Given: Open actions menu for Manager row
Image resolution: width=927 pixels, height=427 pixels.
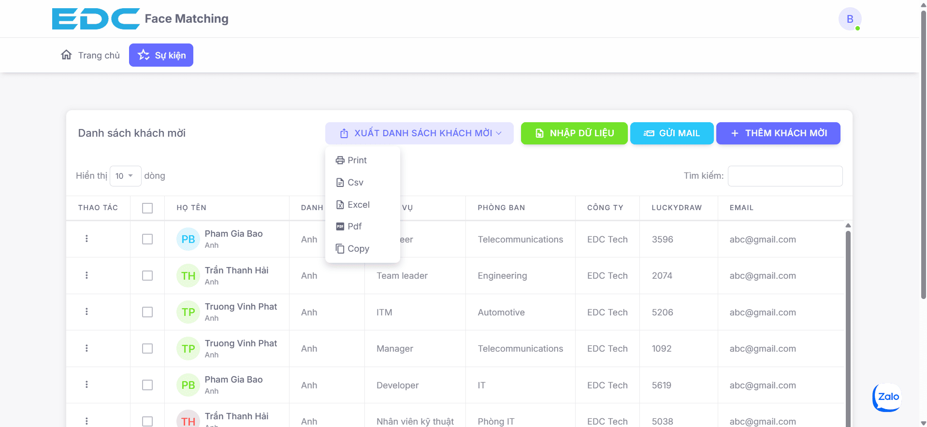Looking at the screenshot, I should pos(87,348).
